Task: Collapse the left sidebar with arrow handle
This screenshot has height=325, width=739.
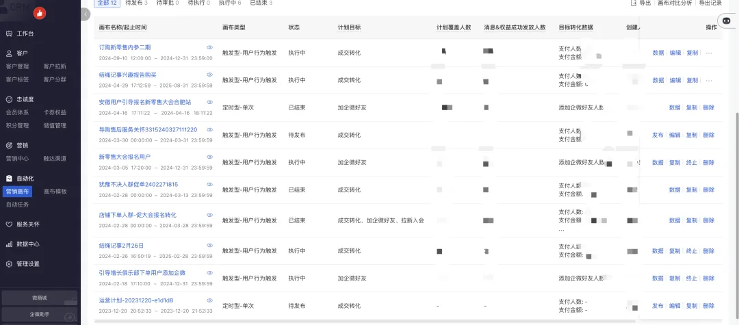Action: (x=86, y=14)
